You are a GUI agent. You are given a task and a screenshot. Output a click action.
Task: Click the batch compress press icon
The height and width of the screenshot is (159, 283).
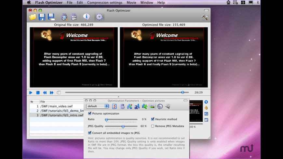(x=74, y=17)
